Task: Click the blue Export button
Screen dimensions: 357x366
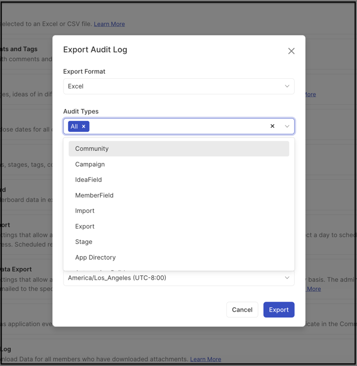Action: pos(279,310)
